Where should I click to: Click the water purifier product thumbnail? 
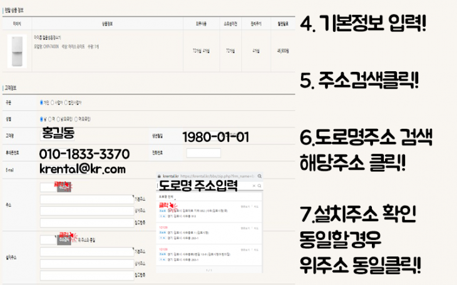pos(17,51)
